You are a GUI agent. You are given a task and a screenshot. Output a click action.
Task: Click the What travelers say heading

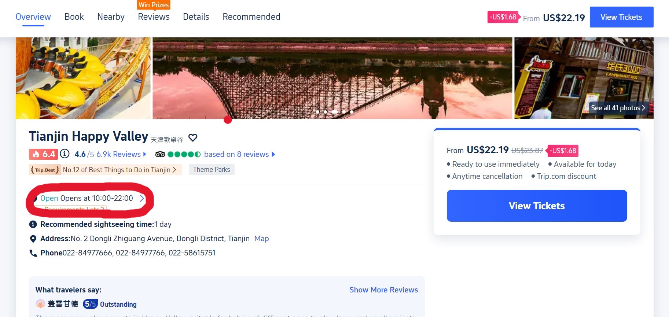point(69,290)
